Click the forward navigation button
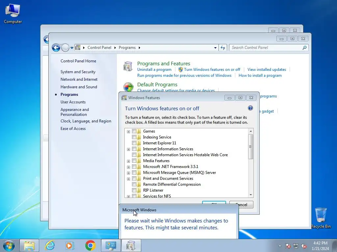The image size is (337, 252). pos(65,48)
